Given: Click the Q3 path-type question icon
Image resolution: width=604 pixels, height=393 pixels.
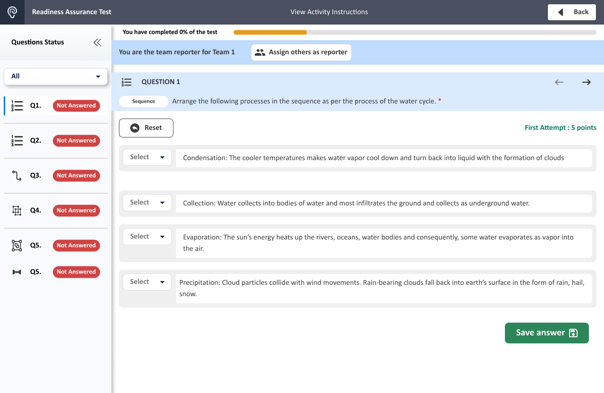Looking at the screenshot, I should [17, 176].
